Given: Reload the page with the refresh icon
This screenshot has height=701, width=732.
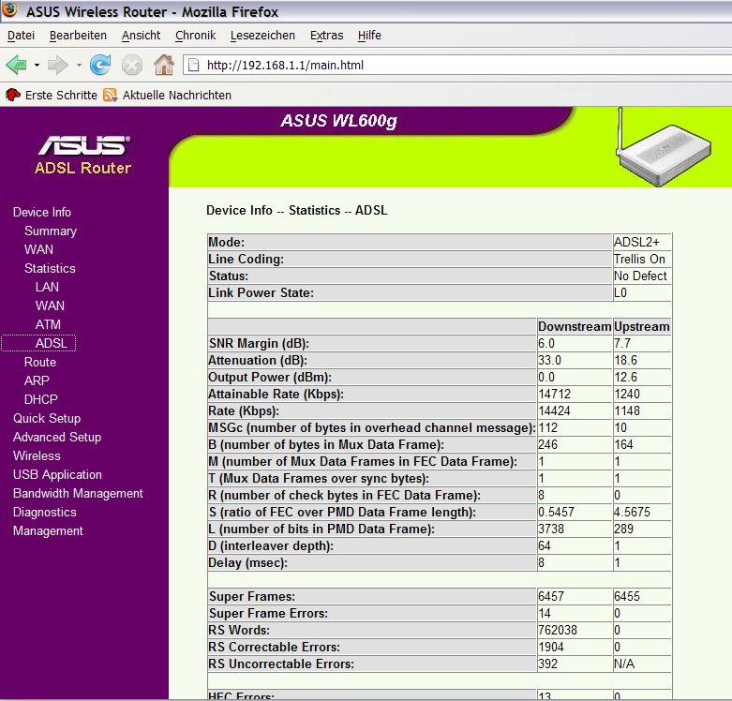Looking at the screenshot, I should click(x=100, y=66).
